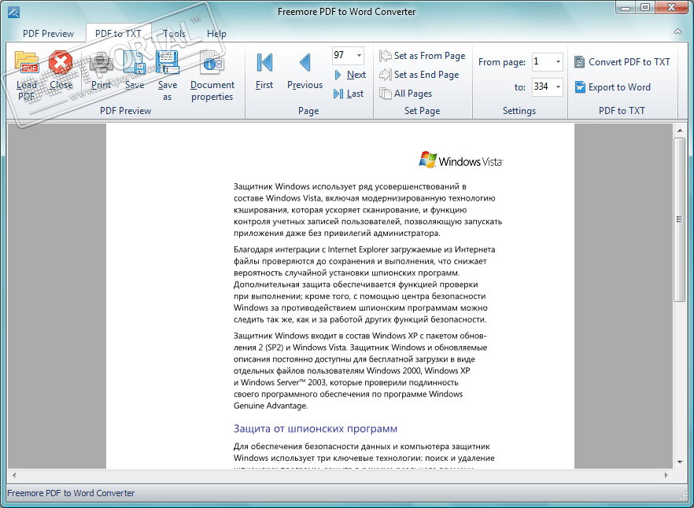The image size is (694, 508).
Task: Open Document properties
Action: (212, 76)
